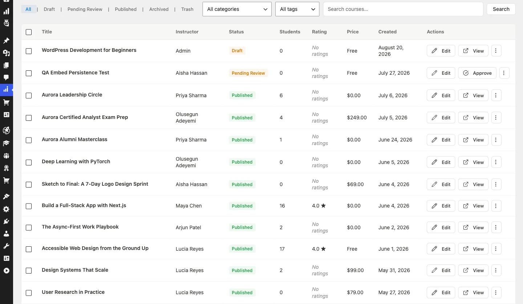Image resolution: width=523 pixels, height=304 pixels.
Task: Open the Posts pushpin icon in sidebar
Action: click(x=6, y=41)
